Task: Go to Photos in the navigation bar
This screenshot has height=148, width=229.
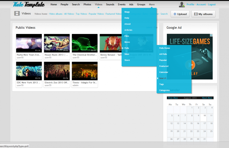Action: pyautogui.click(x=87, y=5)
